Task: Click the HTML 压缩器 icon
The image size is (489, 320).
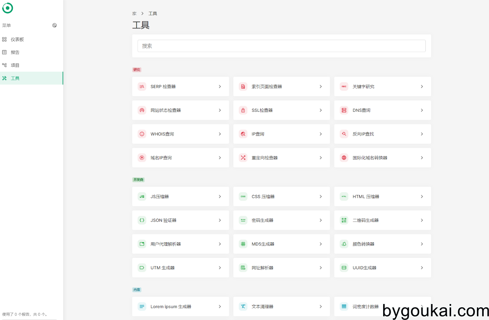Action: (x=344, y=197)
